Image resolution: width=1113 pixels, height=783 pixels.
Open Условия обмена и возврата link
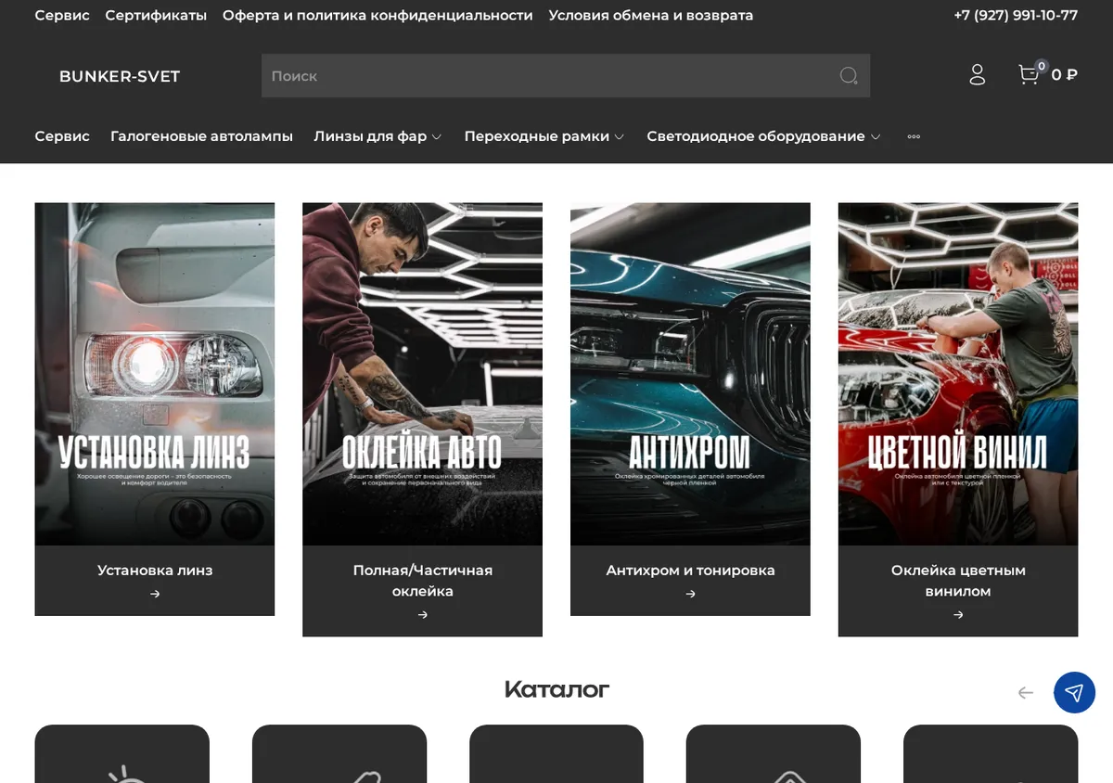pos(650,16)
